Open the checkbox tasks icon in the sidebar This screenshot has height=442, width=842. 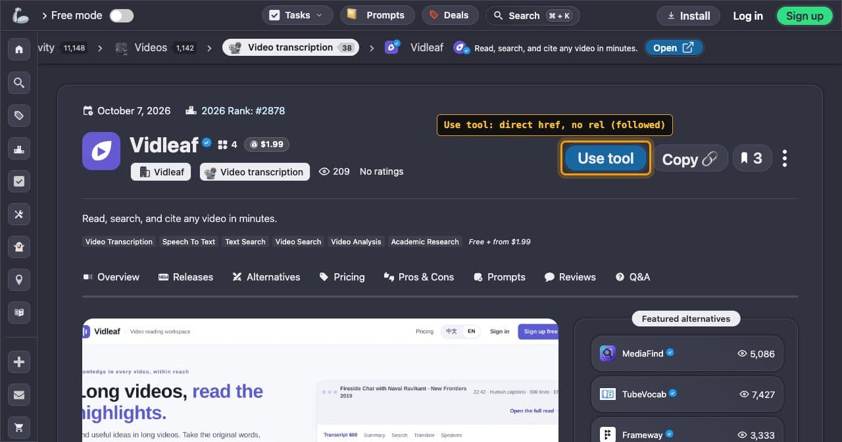19,181
